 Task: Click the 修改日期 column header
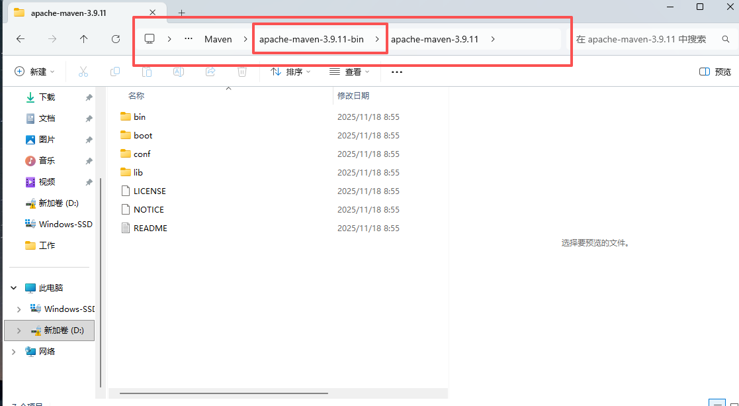[353, 95]
